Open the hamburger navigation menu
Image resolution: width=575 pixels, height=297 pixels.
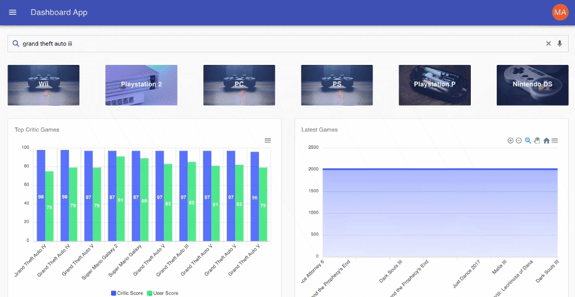tap(13, 12)
